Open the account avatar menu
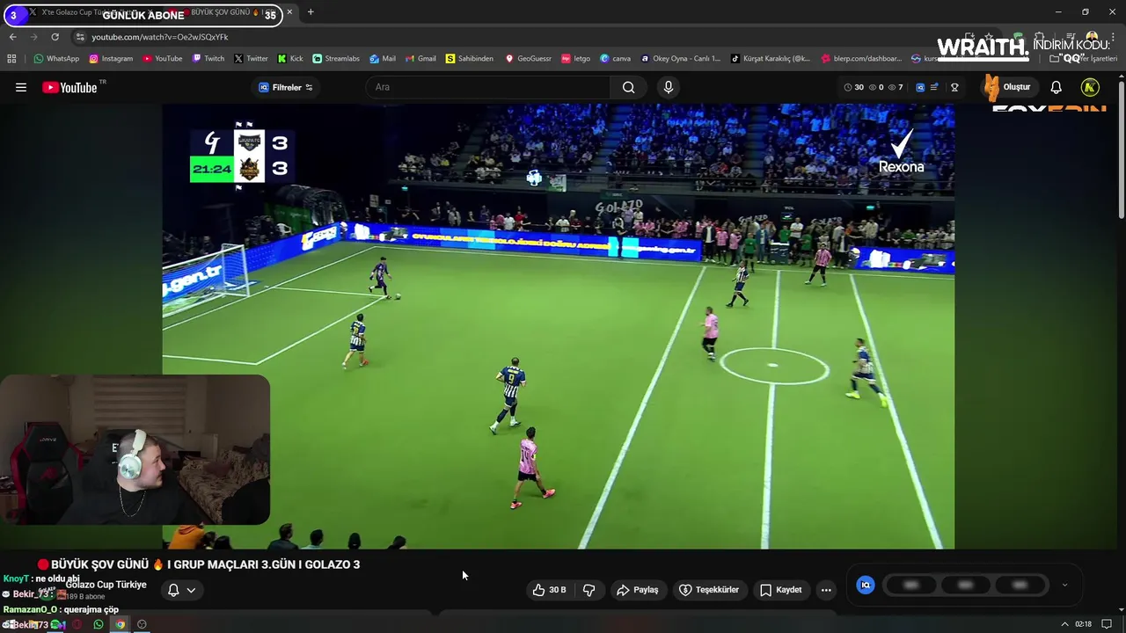Viewport: 1126px width, 633px height. point(1090,87)
